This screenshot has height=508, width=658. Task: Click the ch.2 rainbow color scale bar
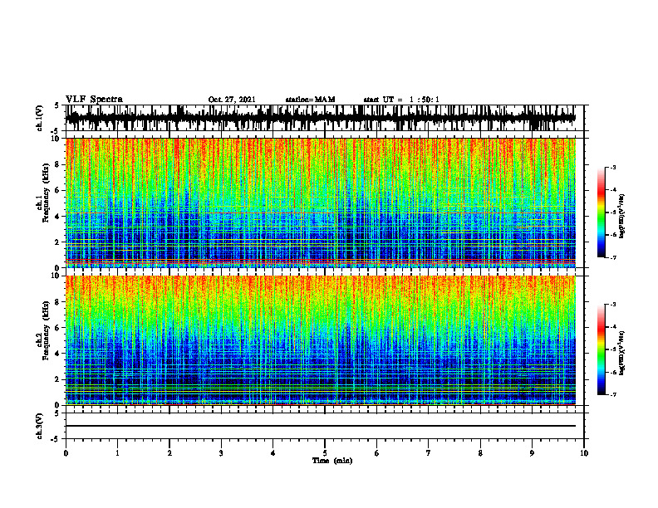pos(601,349)
